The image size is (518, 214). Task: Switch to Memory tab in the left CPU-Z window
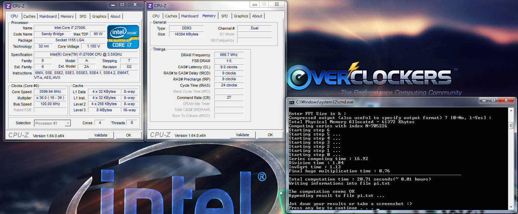tap(67, 16)
